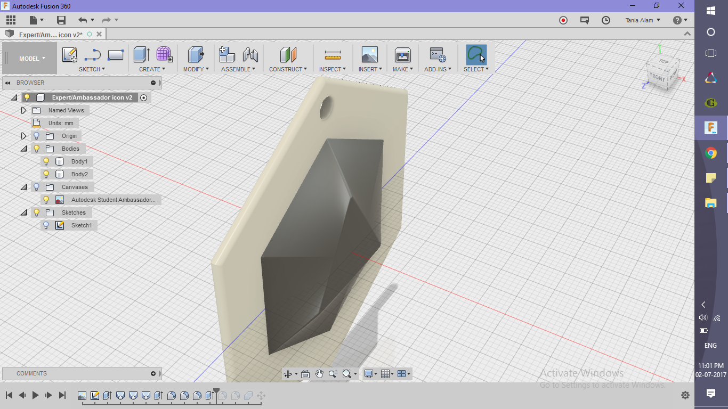Open the CONSTRUCT menu
Image resolution: width=728 pixels, height=409 pixels.
click(288, 69)
